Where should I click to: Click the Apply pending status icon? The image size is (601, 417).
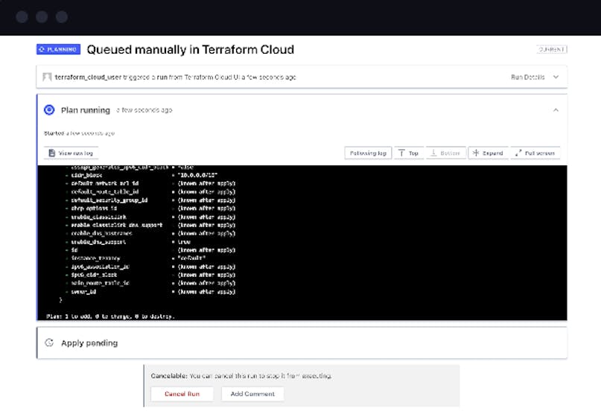point(49,343)
